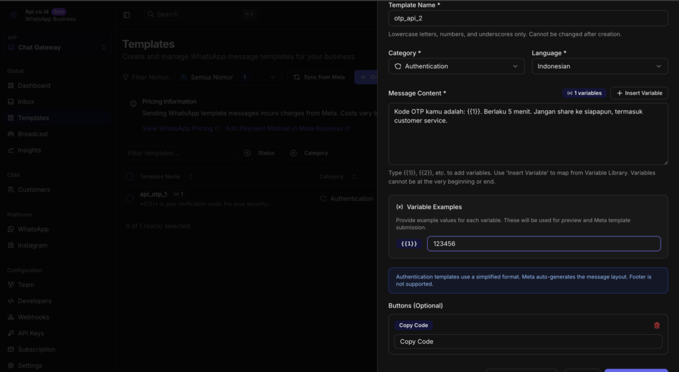Click the {{1}} variable tag

pos(408,244)
